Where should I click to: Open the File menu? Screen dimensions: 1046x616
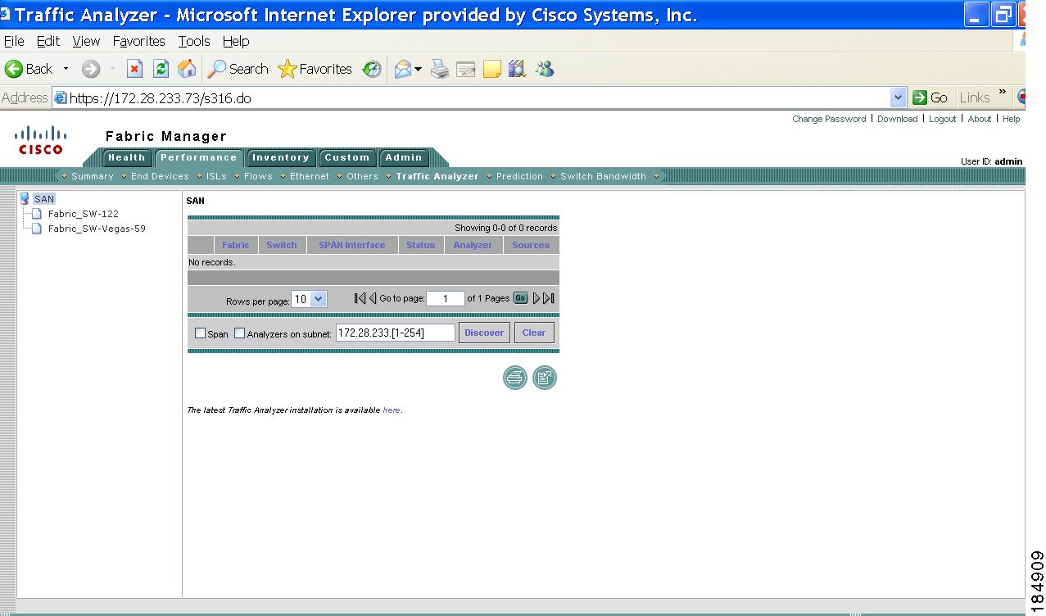tap(14, 41)
